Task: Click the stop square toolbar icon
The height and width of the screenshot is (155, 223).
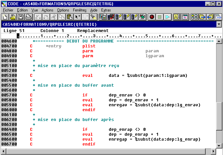Action: coord(160,17)
